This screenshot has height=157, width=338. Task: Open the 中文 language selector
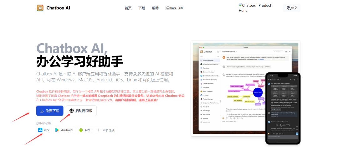click(292, 8)
